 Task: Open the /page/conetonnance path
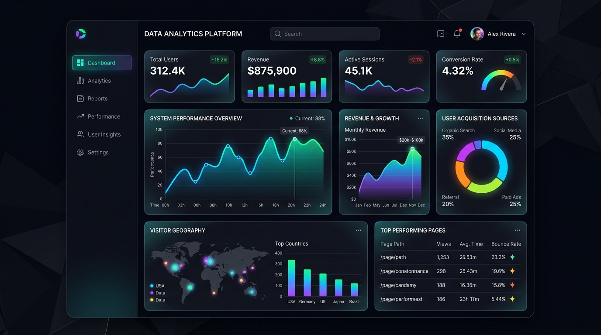click(404, 271)
